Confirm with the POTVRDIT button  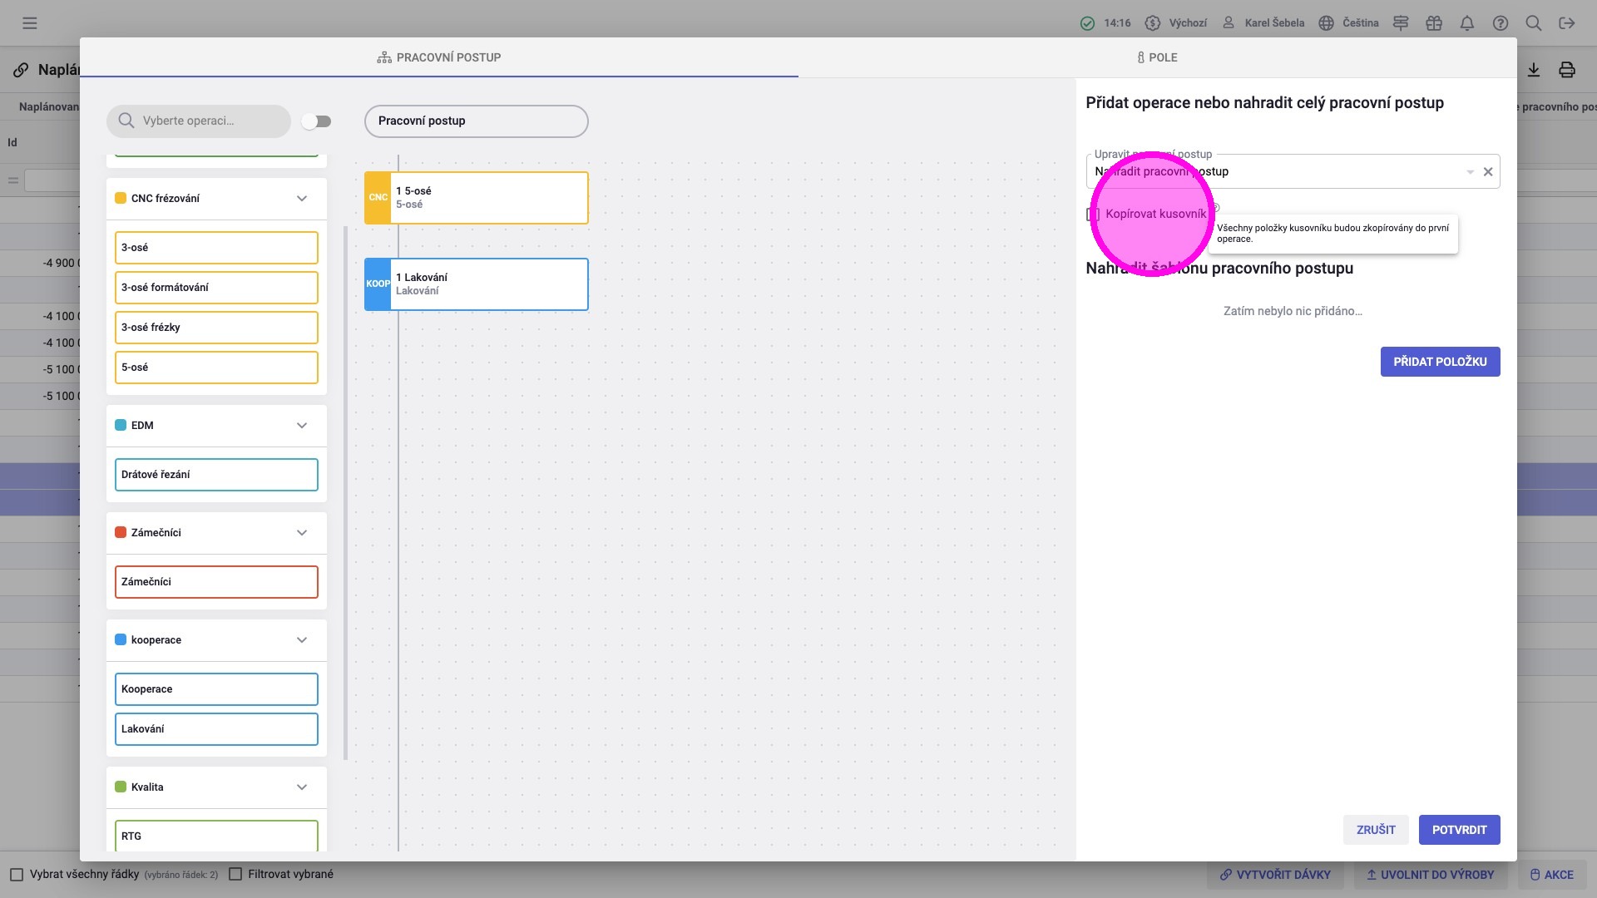pyautogui.click(x=1459, y=830)
